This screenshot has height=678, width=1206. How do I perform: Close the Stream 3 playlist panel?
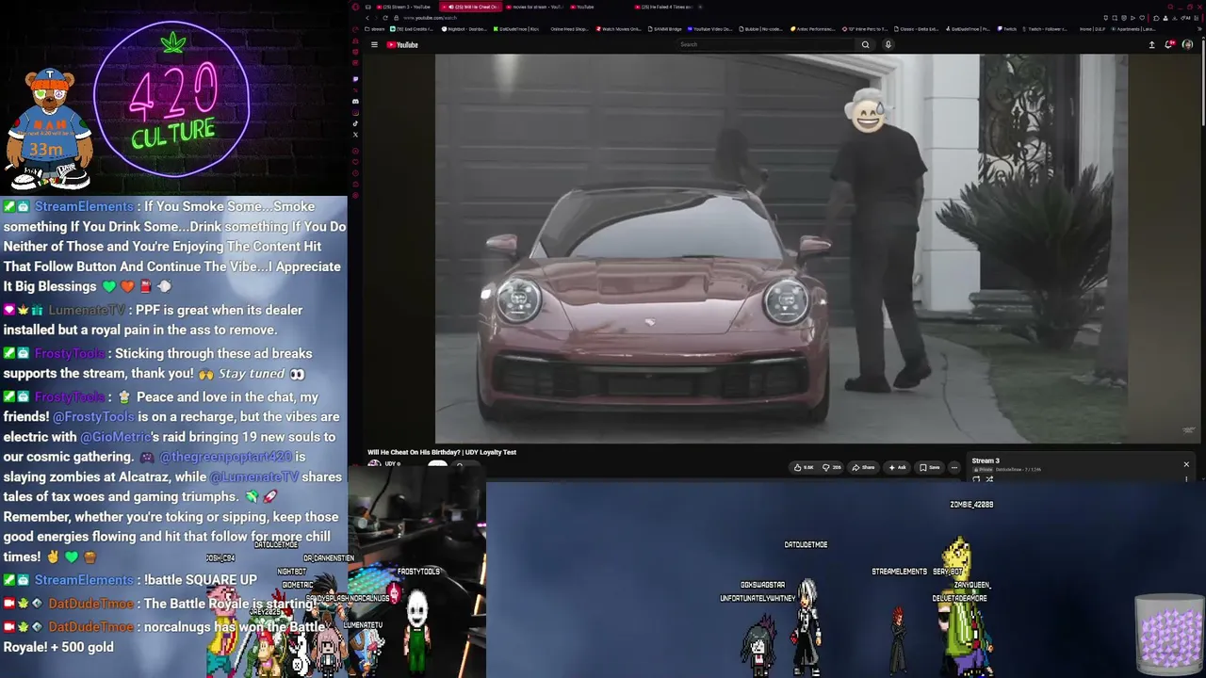[x=1186, y=464]
